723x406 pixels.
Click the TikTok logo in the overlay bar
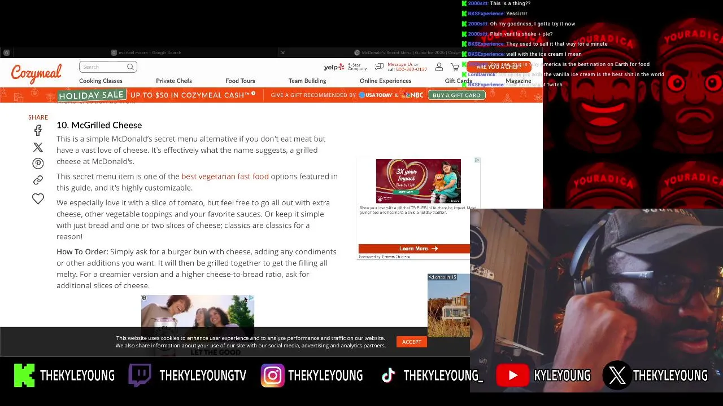(x=388, y=376)
